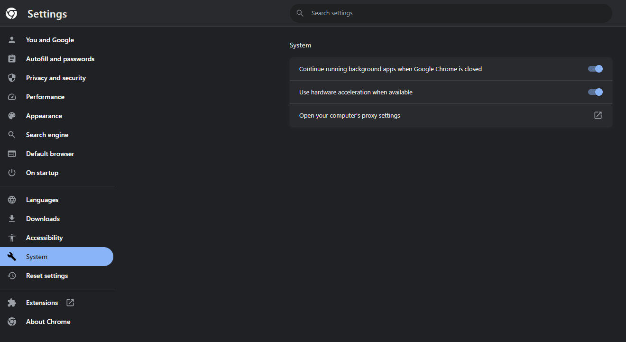Click the Extensions puzzle piece icon

tap(12, 303)
